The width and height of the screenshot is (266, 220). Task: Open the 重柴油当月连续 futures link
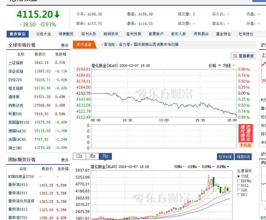click(21, 201)
